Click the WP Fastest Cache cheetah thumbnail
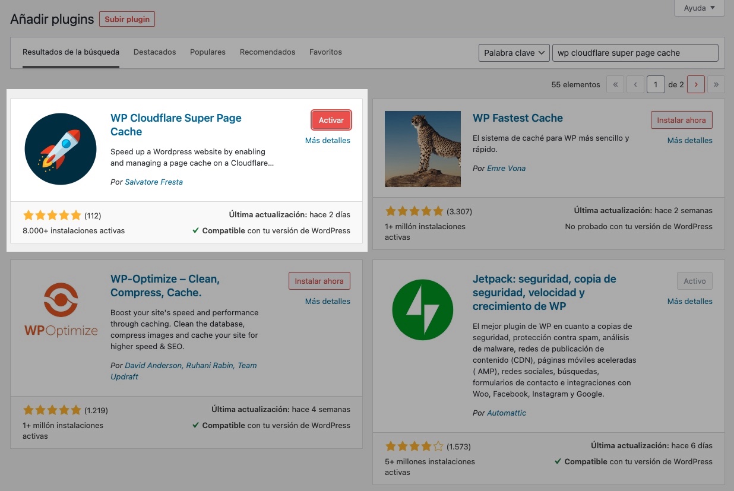Screen dimensions: 734x491 pos(422,149)
